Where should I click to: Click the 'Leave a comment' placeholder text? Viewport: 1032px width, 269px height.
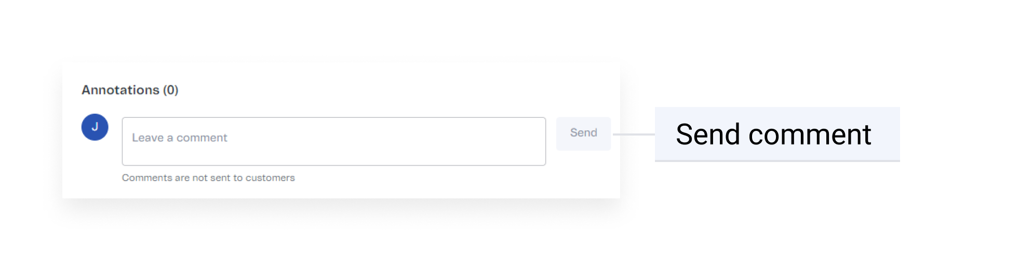coord(180,138)
